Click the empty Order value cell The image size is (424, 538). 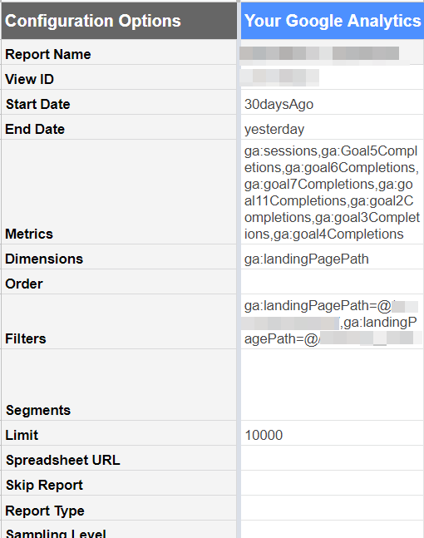tap(333, 282)
